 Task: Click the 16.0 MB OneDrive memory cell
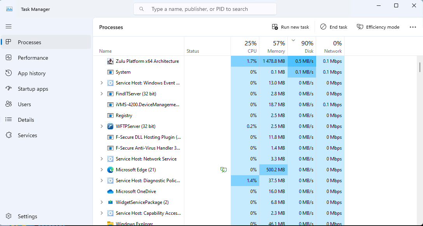(x=273, y=191)
